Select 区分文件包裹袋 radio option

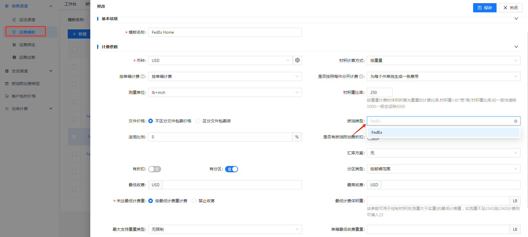[198, 121]
